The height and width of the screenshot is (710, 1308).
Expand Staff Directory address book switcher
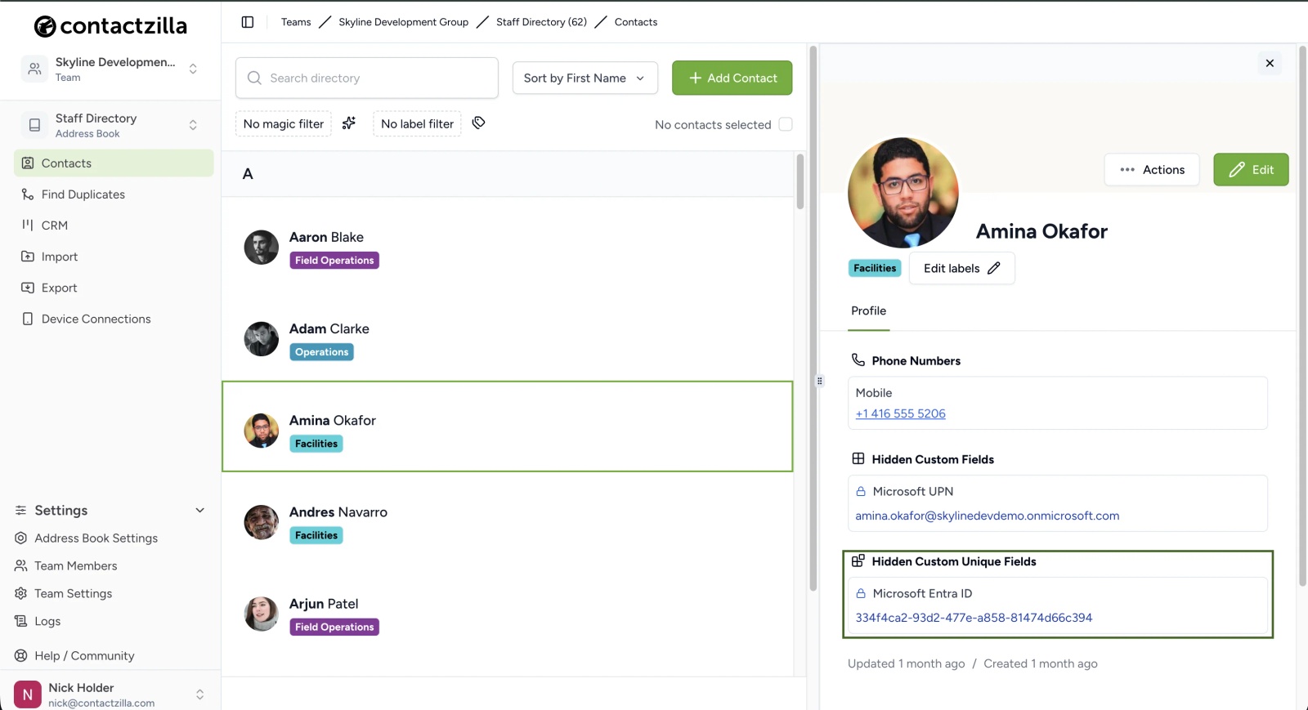[x=110, y=125]
